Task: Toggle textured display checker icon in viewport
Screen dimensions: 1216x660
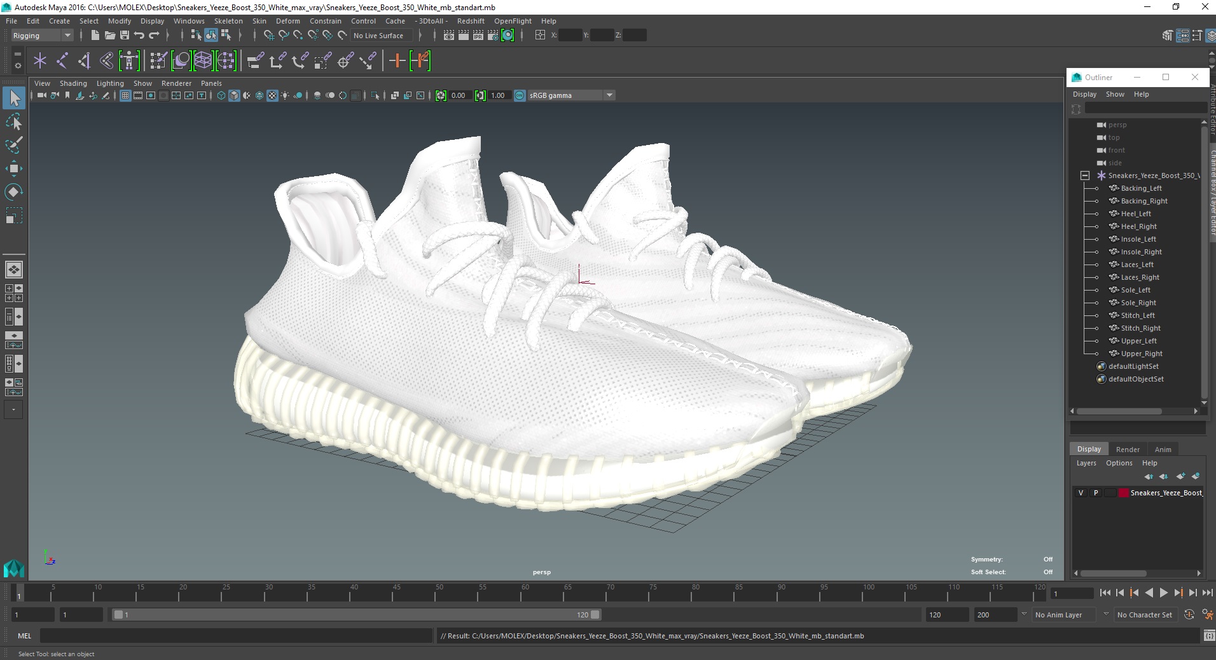Action: pos(272,95)
